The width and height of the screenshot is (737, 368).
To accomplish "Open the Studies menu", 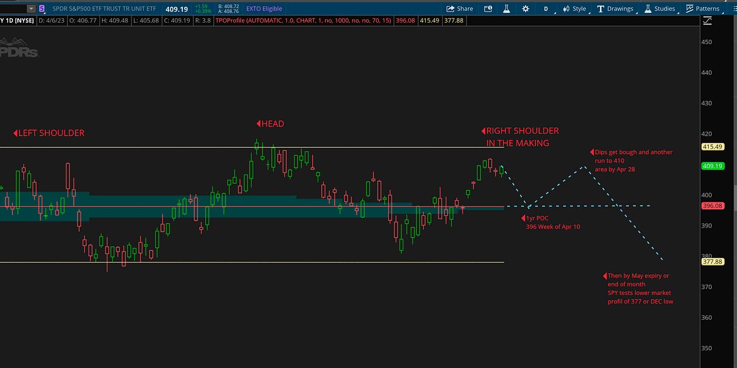I will (x=665, y=8).
